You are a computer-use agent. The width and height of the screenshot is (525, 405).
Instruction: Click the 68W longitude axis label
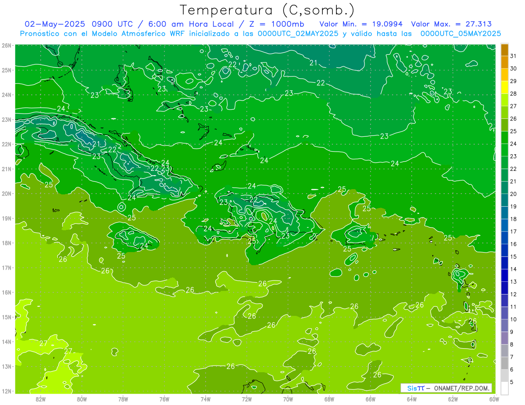point(329,399)
